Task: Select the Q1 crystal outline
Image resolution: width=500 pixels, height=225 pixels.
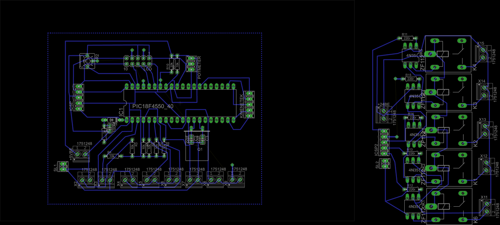Action: click(197, 145)
